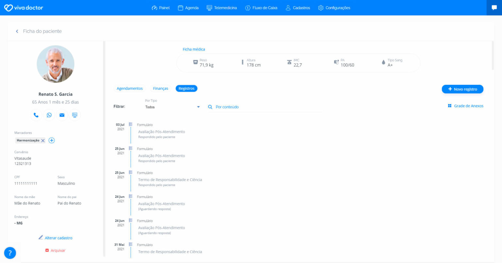The height and width of the screenshot is (263, 502).
Task: Remove the Harmonização tag
Action: (x=43, y=141)
